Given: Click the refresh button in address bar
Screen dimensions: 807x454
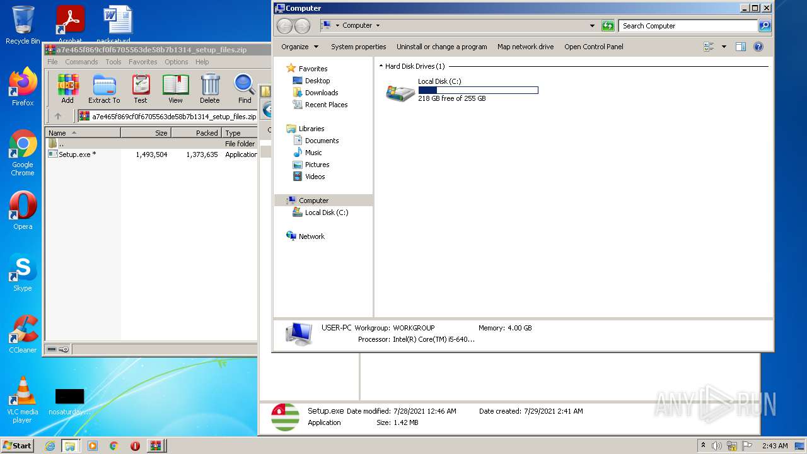Looking at the screenshot, I should click(x=608, y=26).
